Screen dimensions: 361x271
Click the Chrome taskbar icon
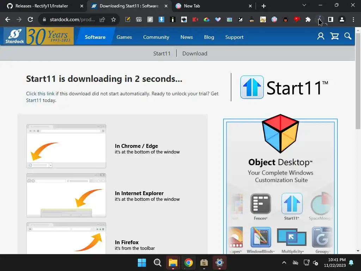[x=189, y=263]
